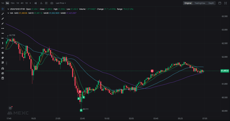
Task: Select the vertical line tool
Action: (3, 43)
